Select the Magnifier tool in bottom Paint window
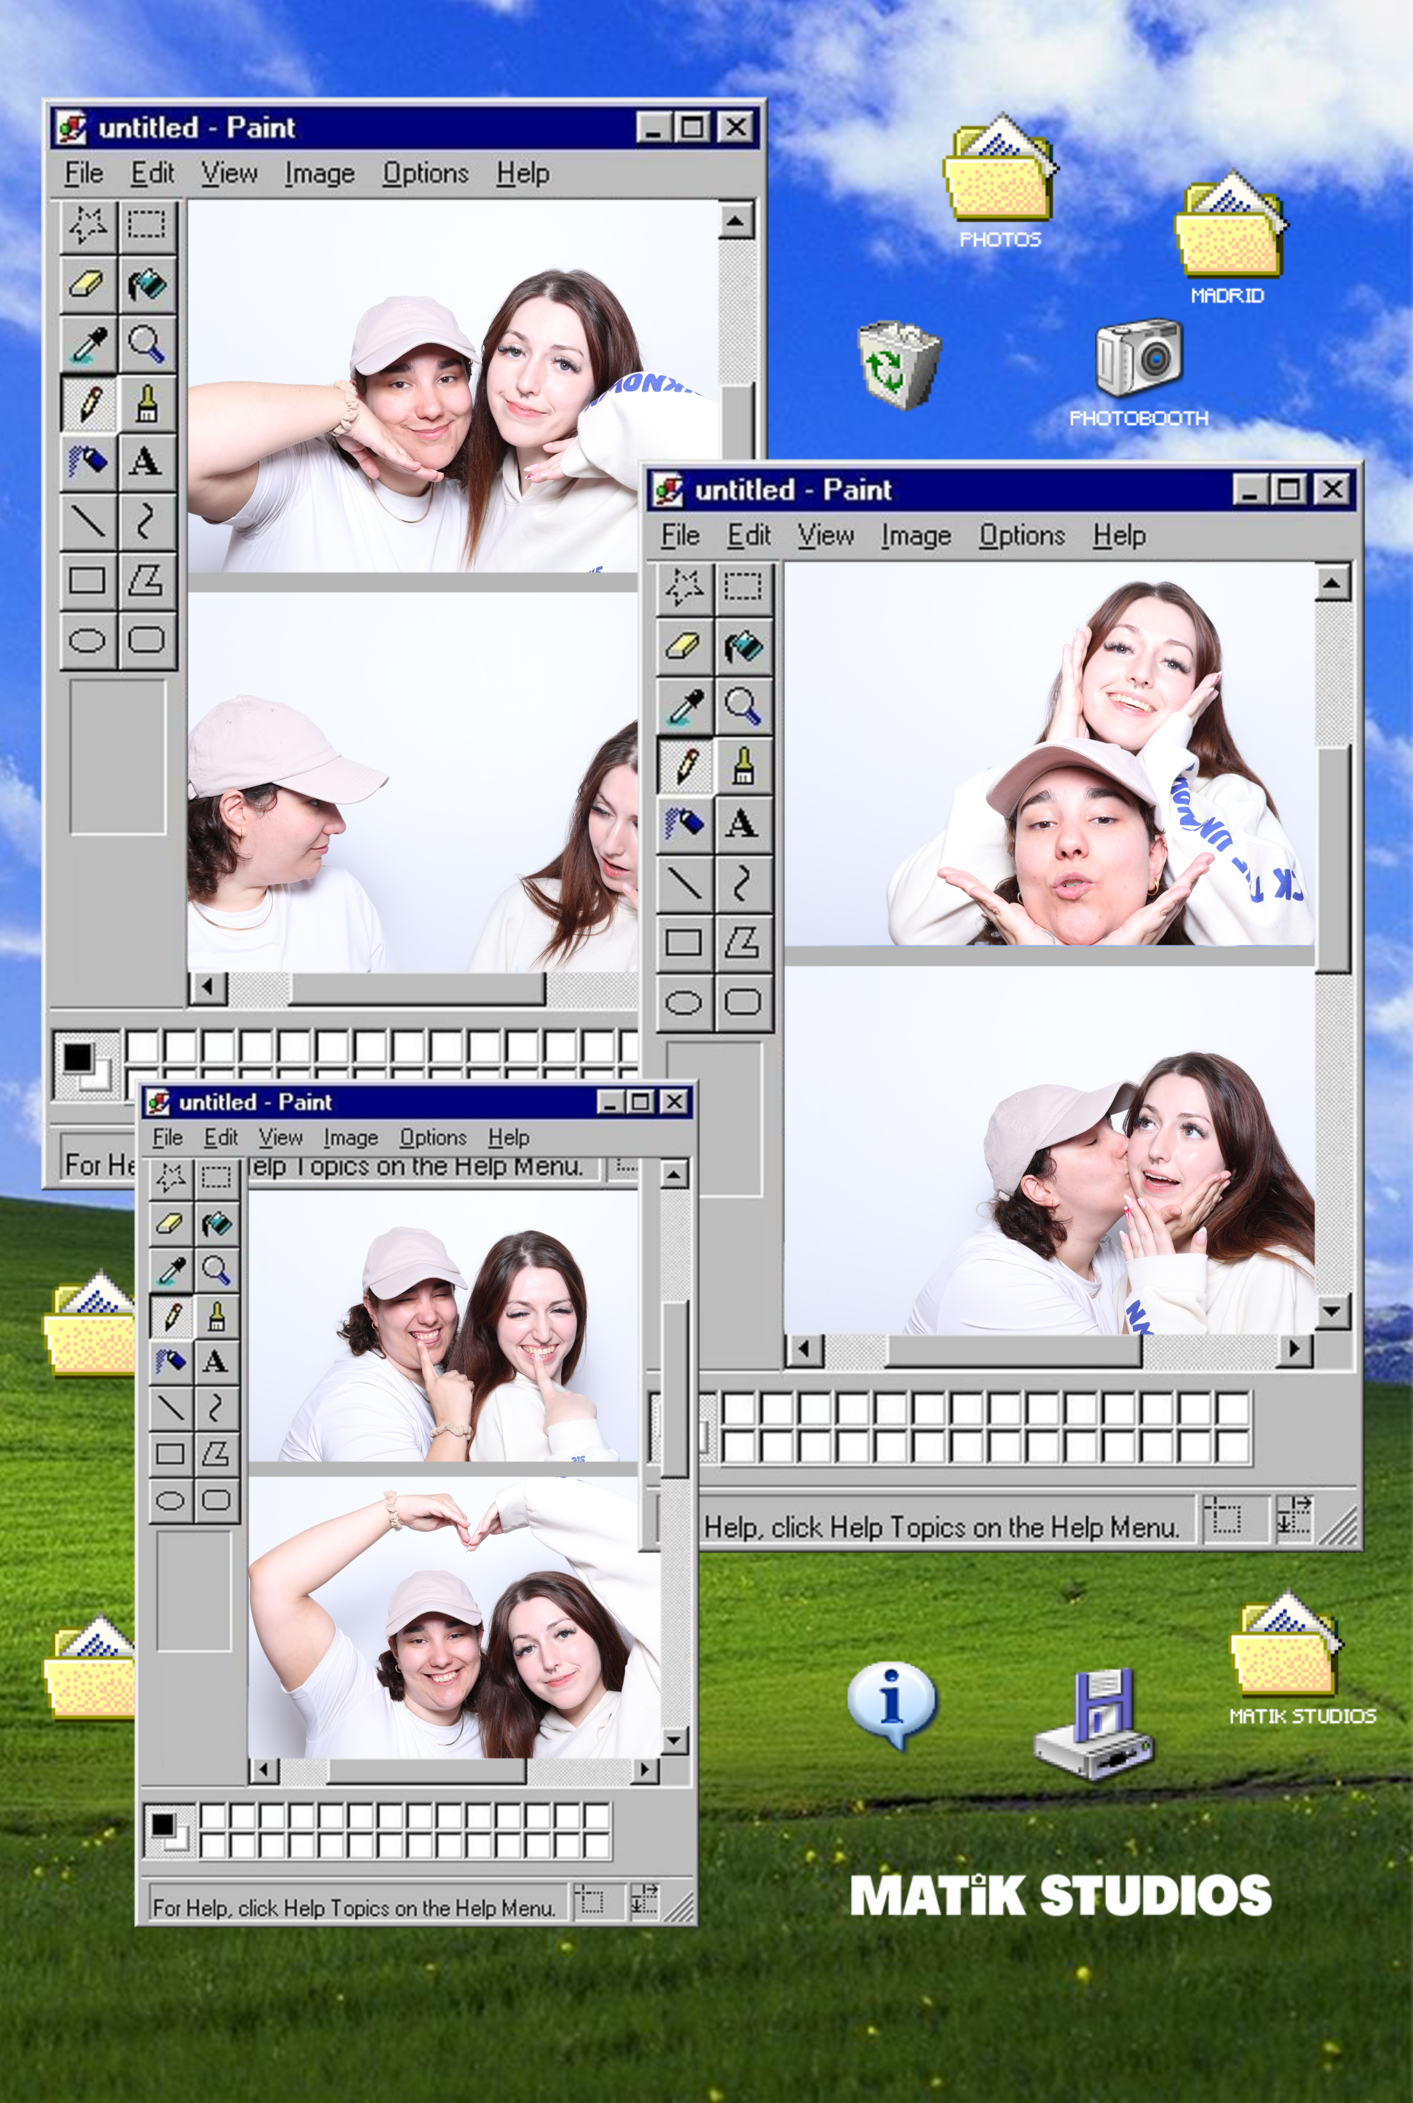This screenshot has height=2103, width=1413. click(x=215, y=1269)
